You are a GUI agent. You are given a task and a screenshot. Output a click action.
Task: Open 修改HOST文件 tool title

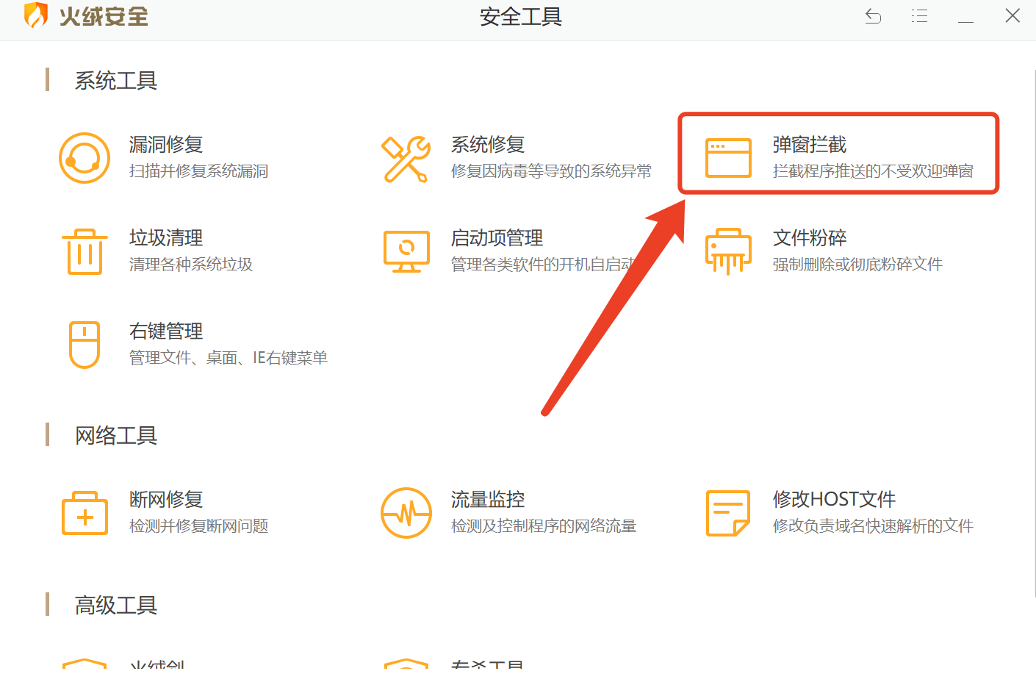[834, 500]
